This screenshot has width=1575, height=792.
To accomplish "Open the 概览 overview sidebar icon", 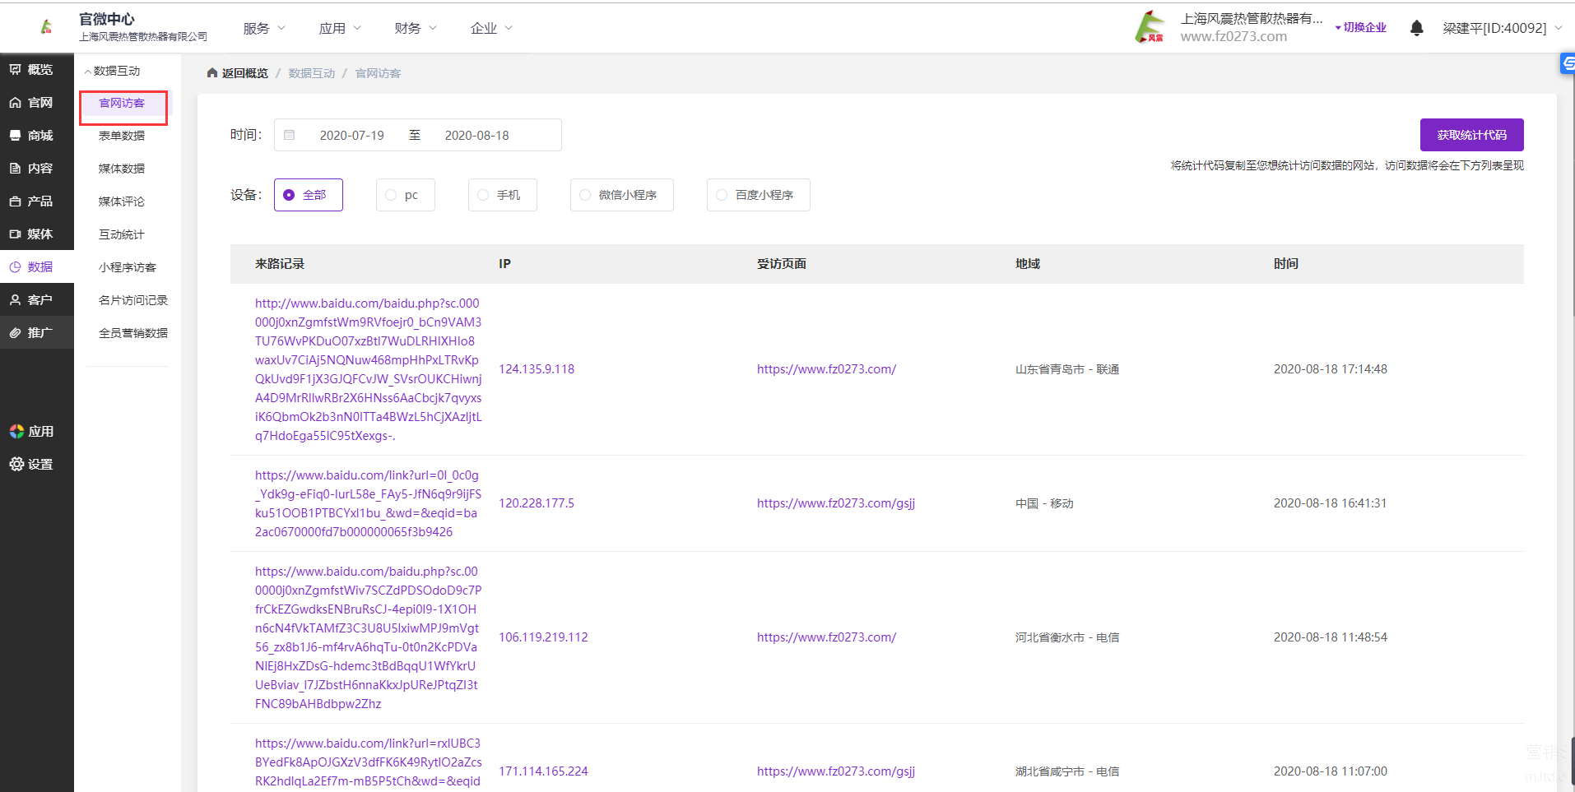I will (16, 70).
